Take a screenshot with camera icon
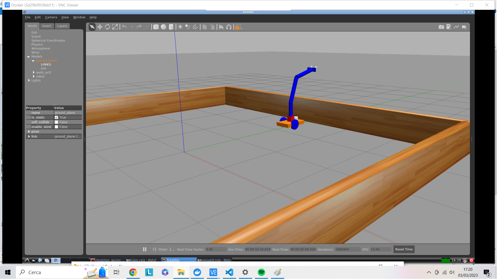The width and height of the screenshot is (497, 279). click(441, 27)
